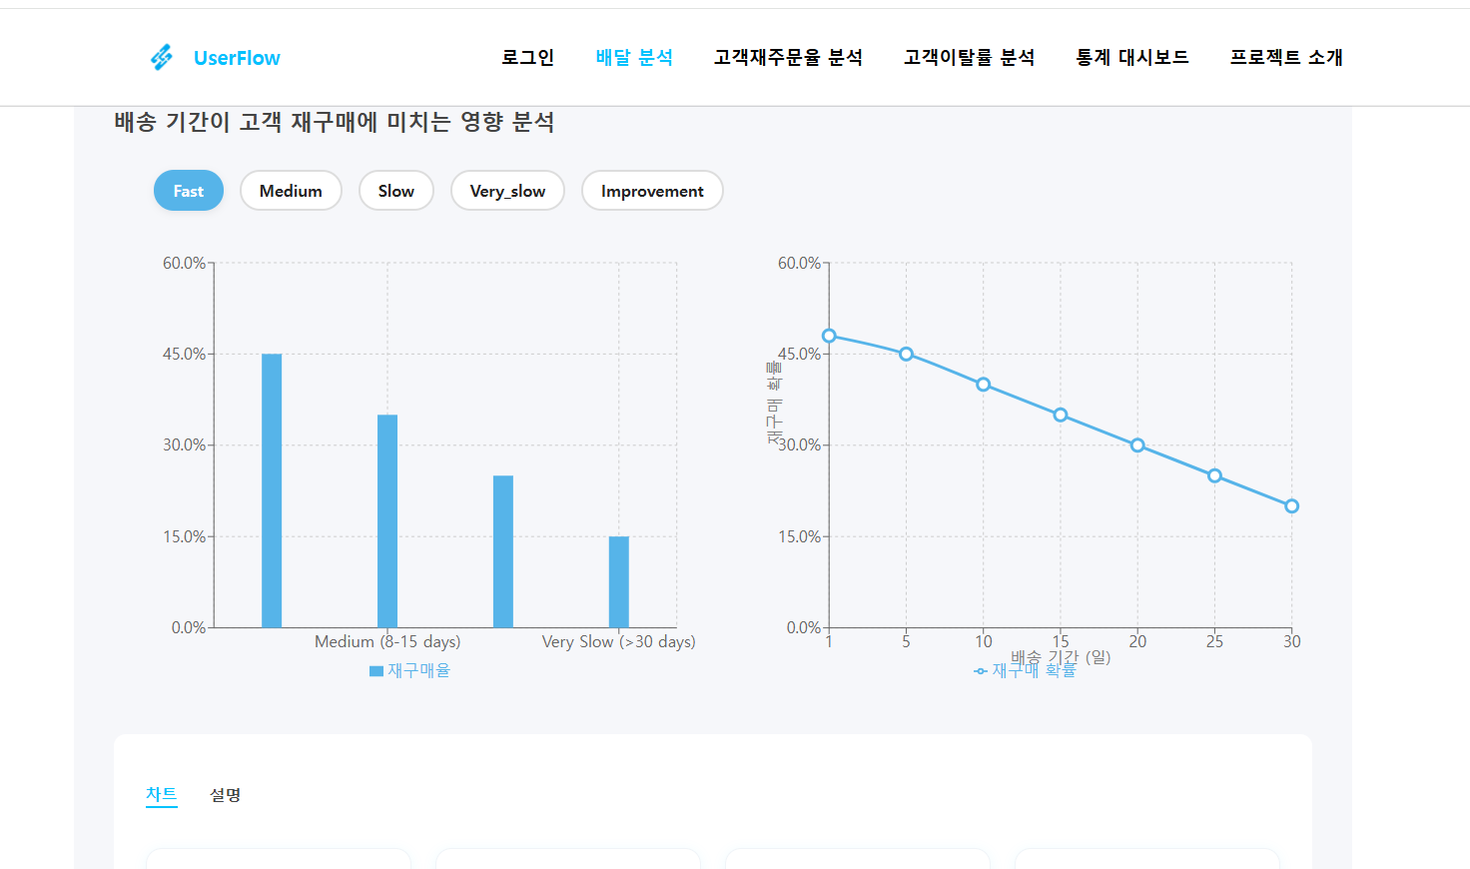Open 프로젝트 소개 page
The height and width of the screenshot is (869, 1470).
[1286, 57]
